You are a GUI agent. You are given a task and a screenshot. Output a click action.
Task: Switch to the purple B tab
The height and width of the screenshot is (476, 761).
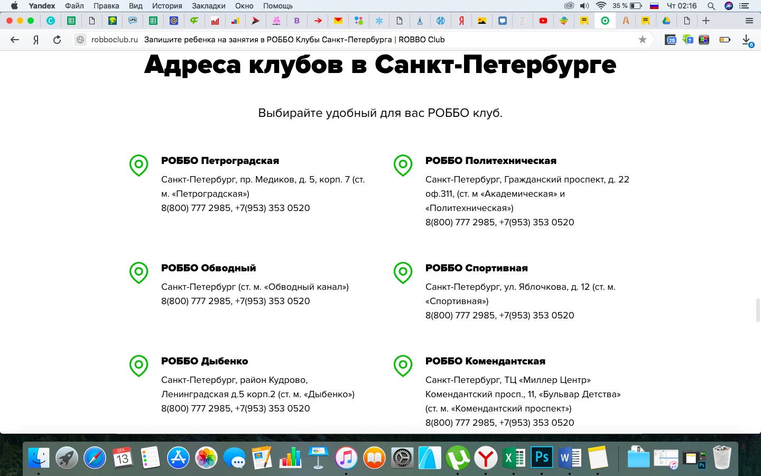(297, 21)
